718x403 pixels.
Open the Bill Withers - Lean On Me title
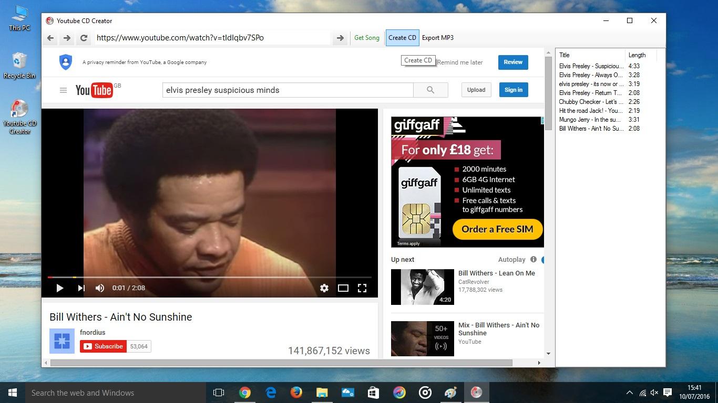click(497, 273)
